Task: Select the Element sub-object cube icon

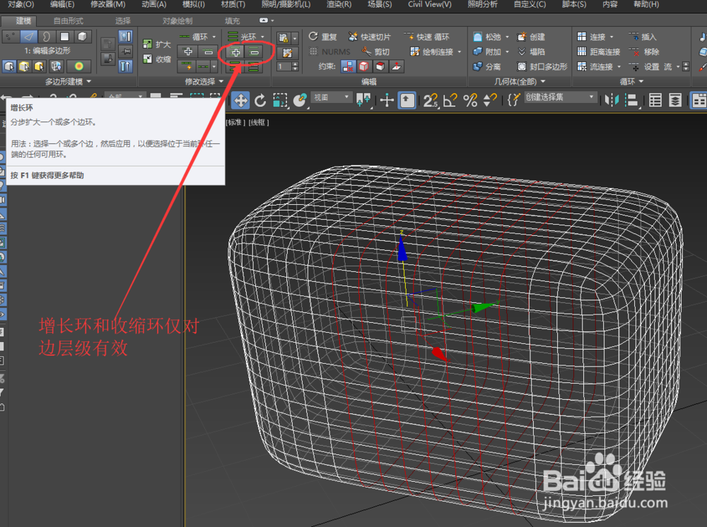Action: coord(82,37)
